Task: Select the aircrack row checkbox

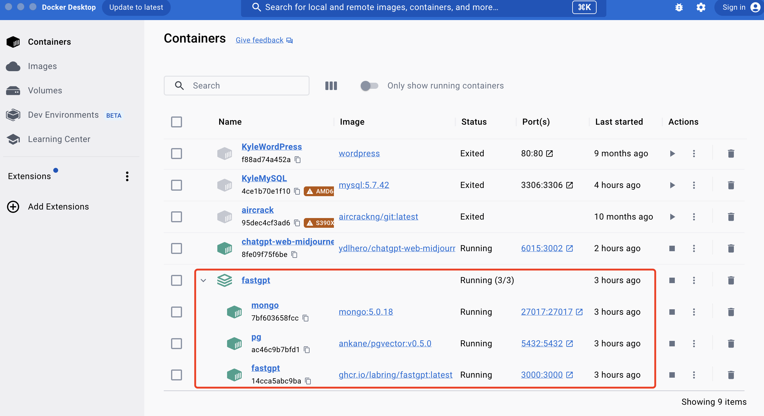Action: point(177,217)
